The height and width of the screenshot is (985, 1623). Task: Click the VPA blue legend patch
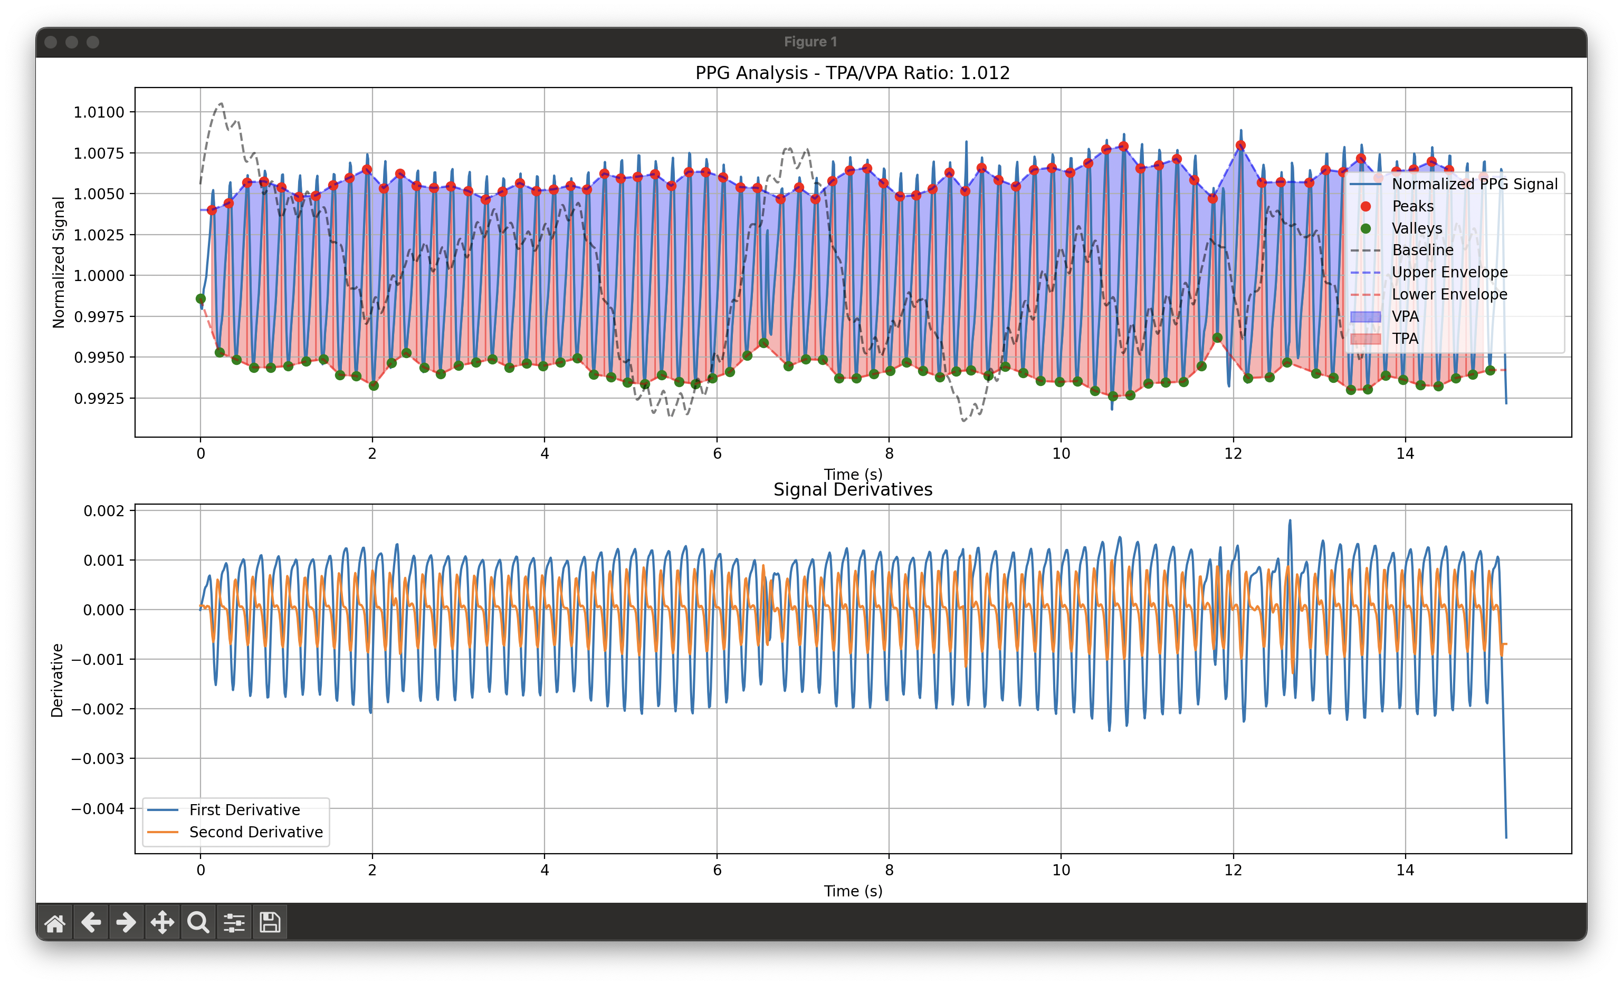pos(1366,317)
